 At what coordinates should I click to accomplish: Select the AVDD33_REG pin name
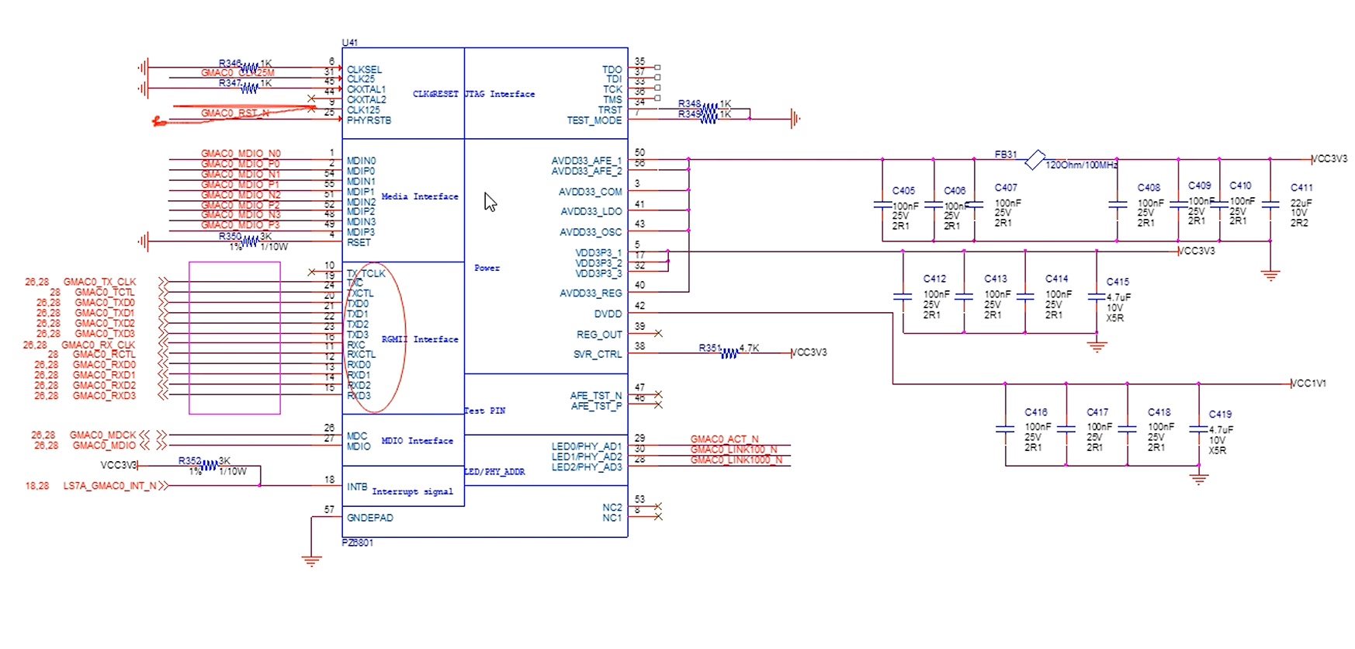click(591, 293)
